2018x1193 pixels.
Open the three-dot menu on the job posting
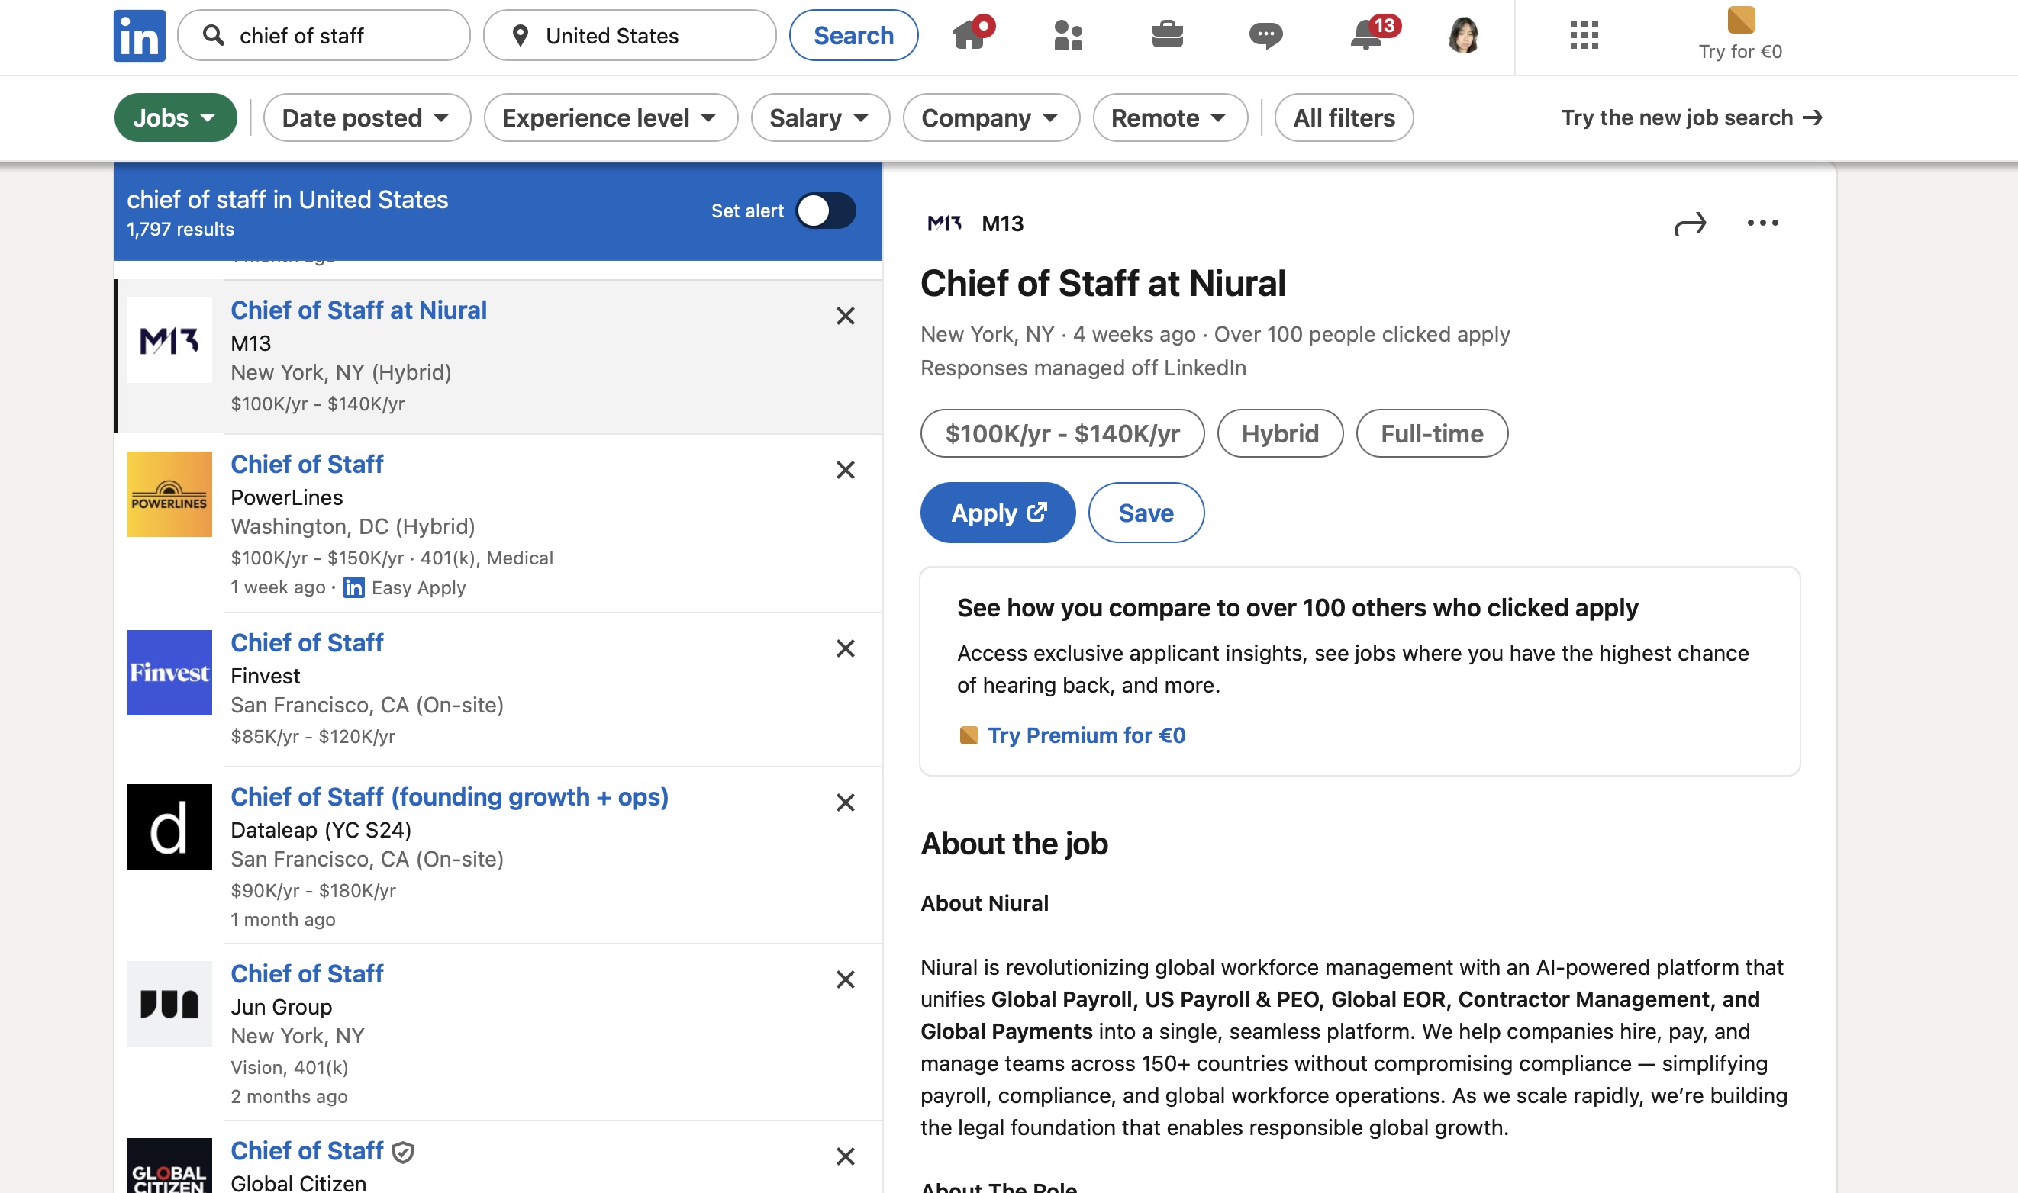tap(1763, 225)
